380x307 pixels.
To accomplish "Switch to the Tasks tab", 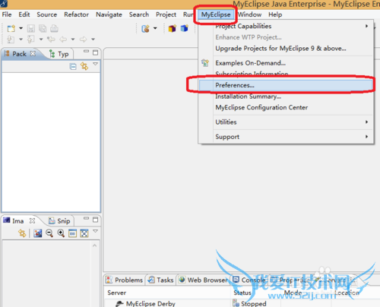I will [x=161, y=280].
